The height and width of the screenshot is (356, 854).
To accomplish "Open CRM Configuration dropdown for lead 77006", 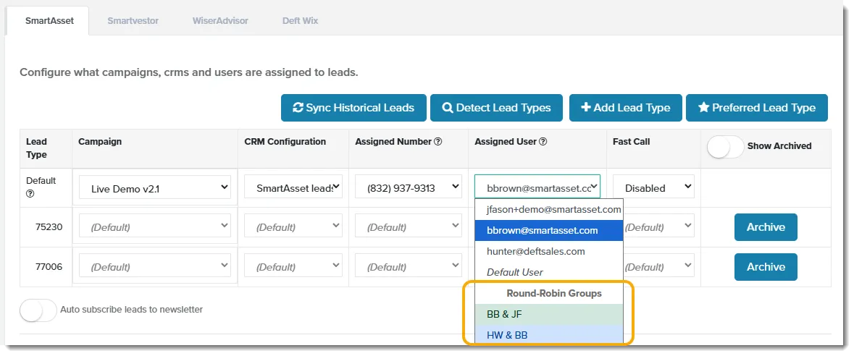I will click(x=293, y=266).
